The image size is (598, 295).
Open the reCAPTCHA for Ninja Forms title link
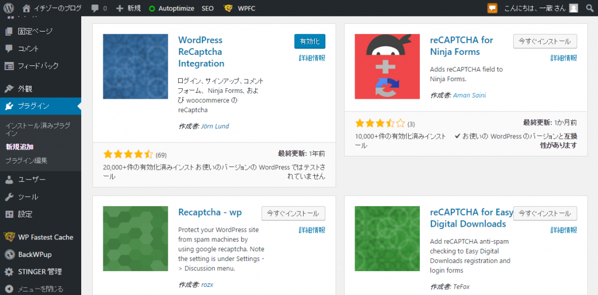coord(461,46)
